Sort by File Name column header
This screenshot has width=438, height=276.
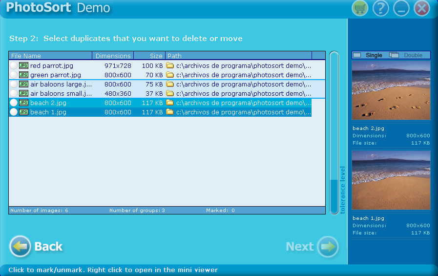50,56
